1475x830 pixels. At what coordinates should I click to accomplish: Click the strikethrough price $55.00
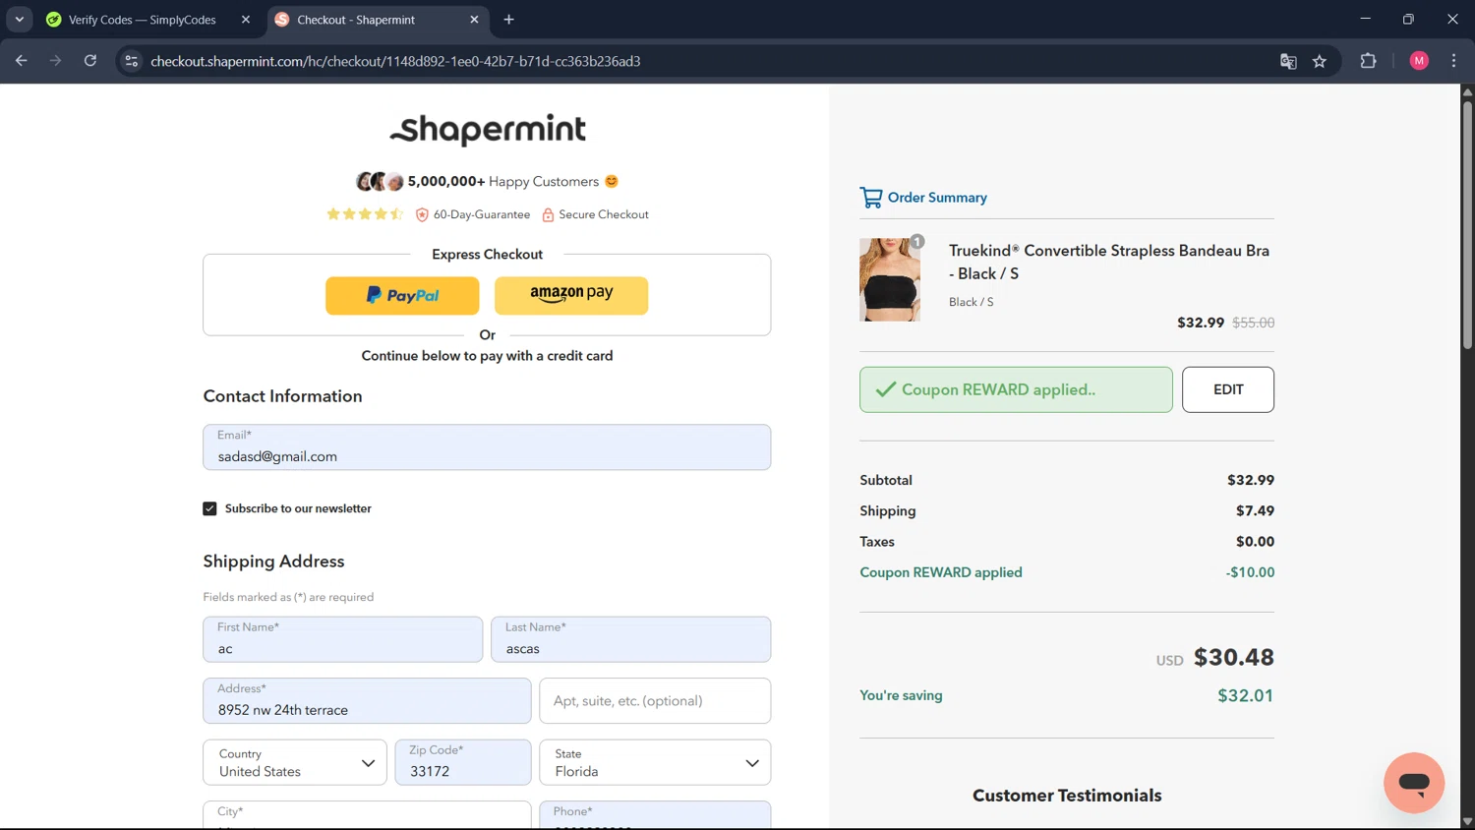tap(1254, 323)
